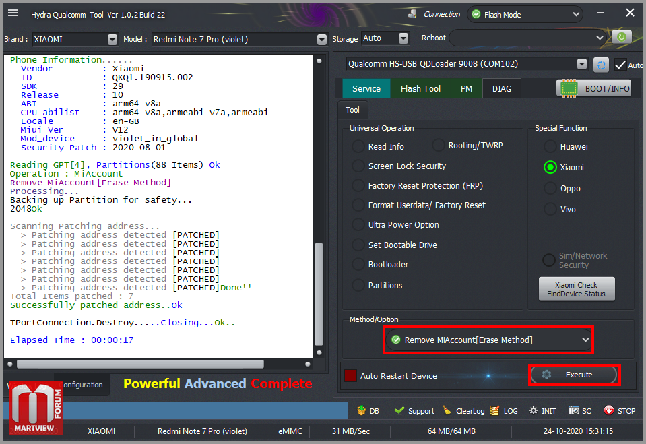
Task: Open the LOG viewer
Action: click(504, 410)
